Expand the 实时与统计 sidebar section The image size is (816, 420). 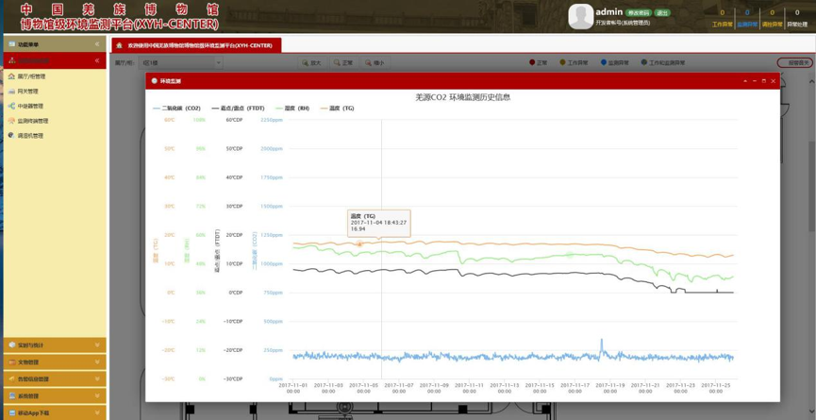click(54, 345)
